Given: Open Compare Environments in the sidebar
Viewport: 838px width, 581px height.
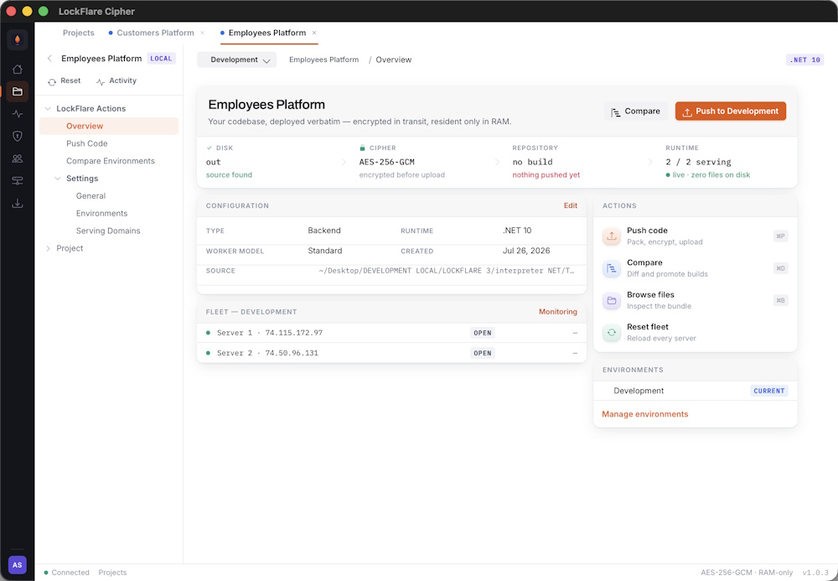Looking at the screenshot, I should click(109, 161).
